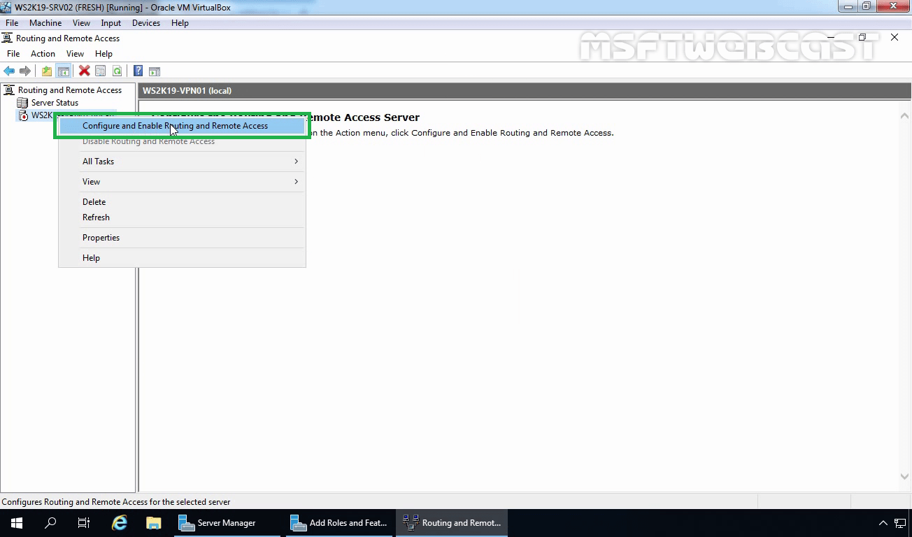This screenshot has height=537, width=912.
Task: Open the MMC Help menu
Action: click(x=104, y=54)
